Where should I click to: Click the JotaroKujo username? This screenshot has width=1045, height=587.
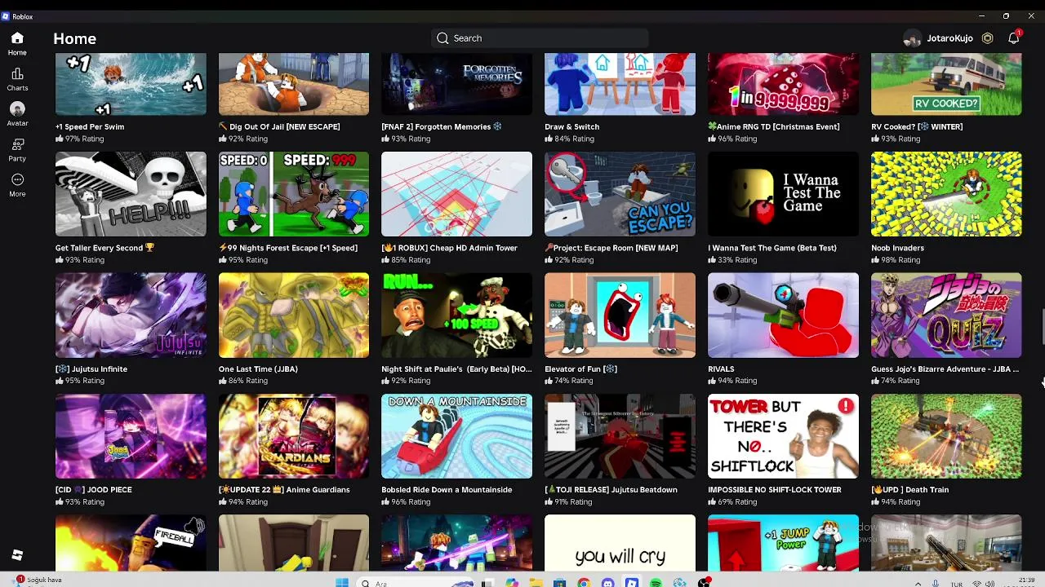click(x=949, y=38)
